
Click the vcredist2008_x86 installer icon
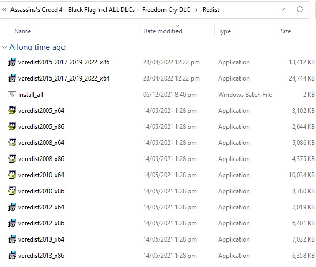pos(12,158)
